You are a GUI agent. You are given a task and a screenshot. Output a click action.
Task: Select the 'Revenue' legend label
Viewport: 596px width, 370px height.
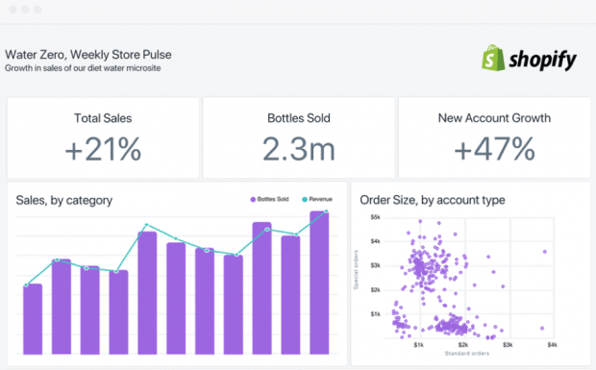click(x=320, y=199)
